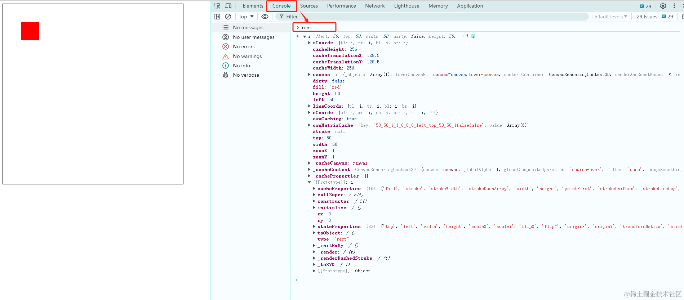This screenshot has height=300, width=684.
Task: Toggle the device toolbar icon
Action: (x=228, y=6)
